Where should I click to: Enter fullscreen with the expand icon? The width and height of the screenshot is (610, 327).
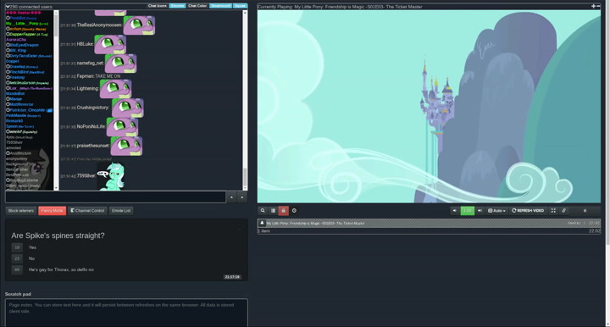[x=553, y=210]
